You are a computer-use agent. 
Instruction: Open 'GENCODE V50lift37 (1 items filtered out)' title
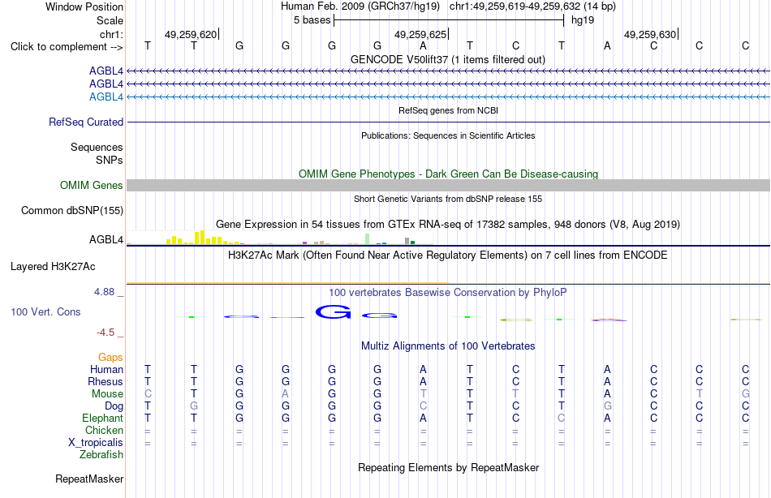point(448,59)
